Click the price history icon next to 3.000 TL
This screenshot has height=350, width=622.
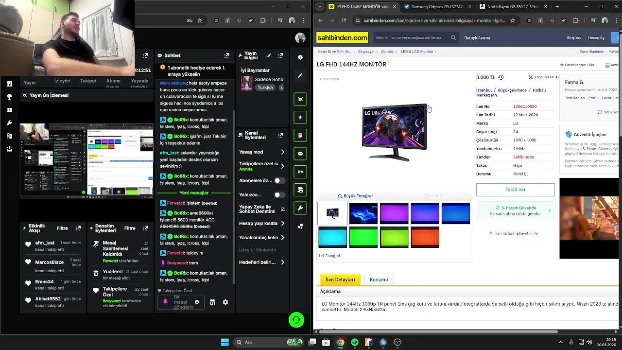pyautogui.click(x=501, y=77)
